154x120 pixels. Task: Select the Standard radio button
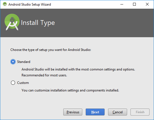[13, 62]
